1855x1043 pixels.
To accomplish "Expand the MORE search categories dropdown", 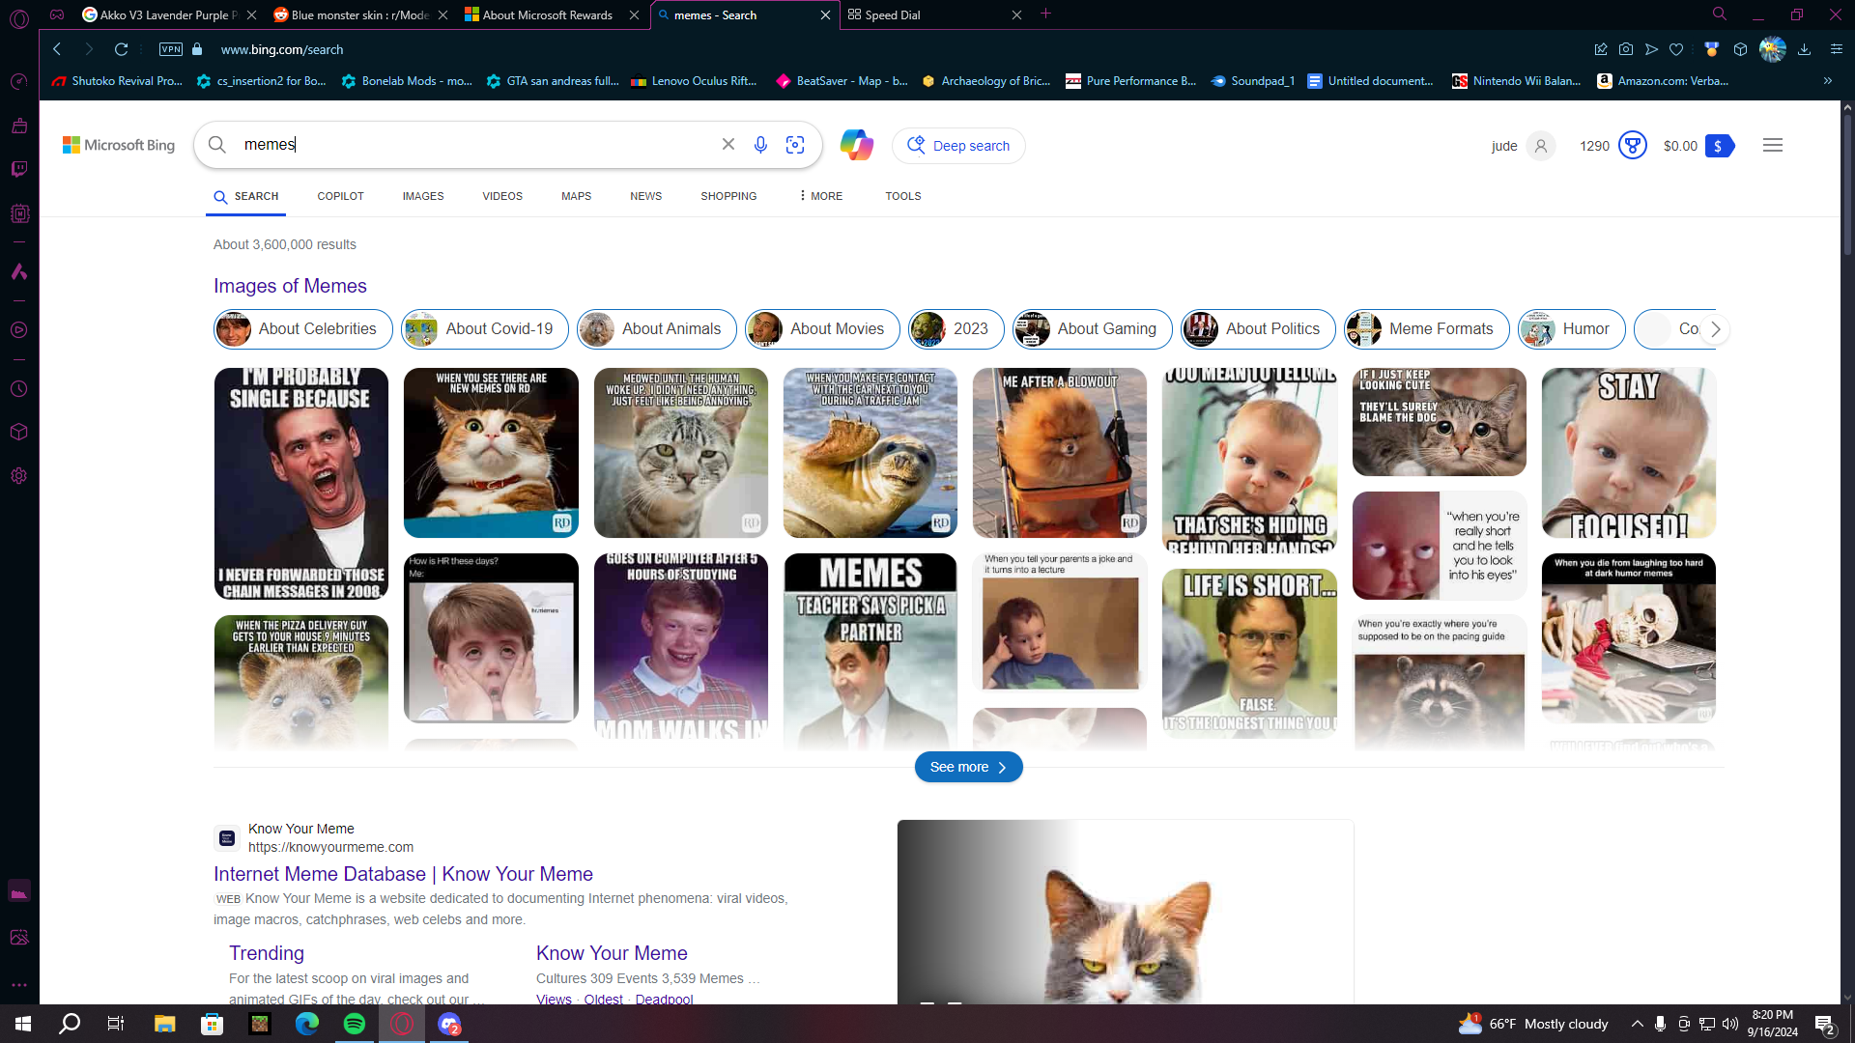I will coord(820,196).
